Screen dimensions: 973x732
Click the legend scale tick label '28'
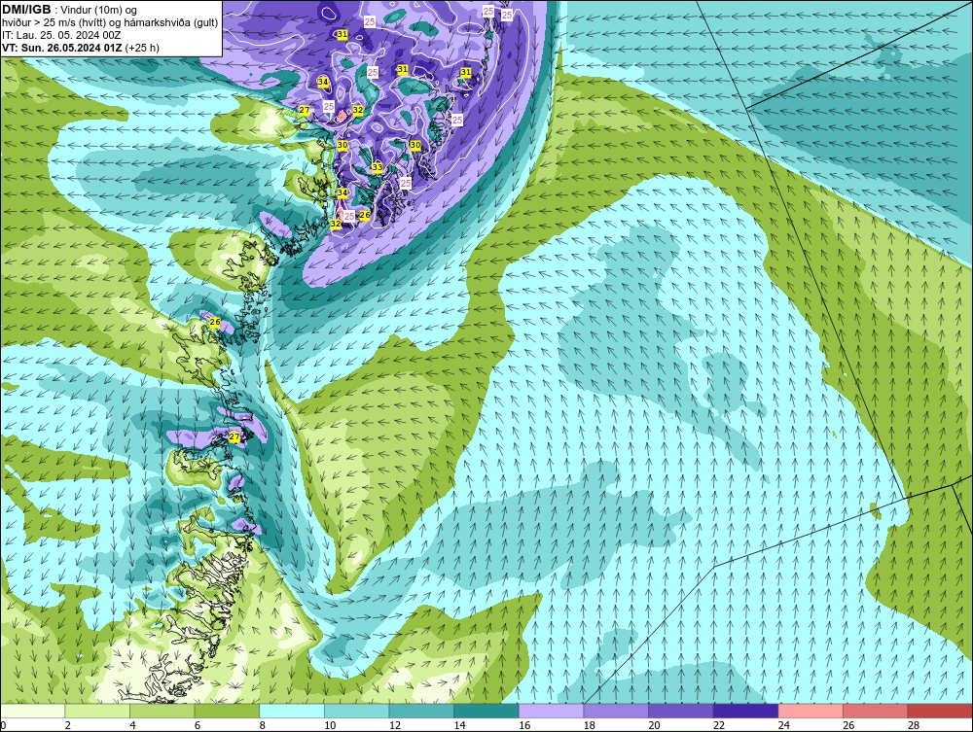(914, 725)
